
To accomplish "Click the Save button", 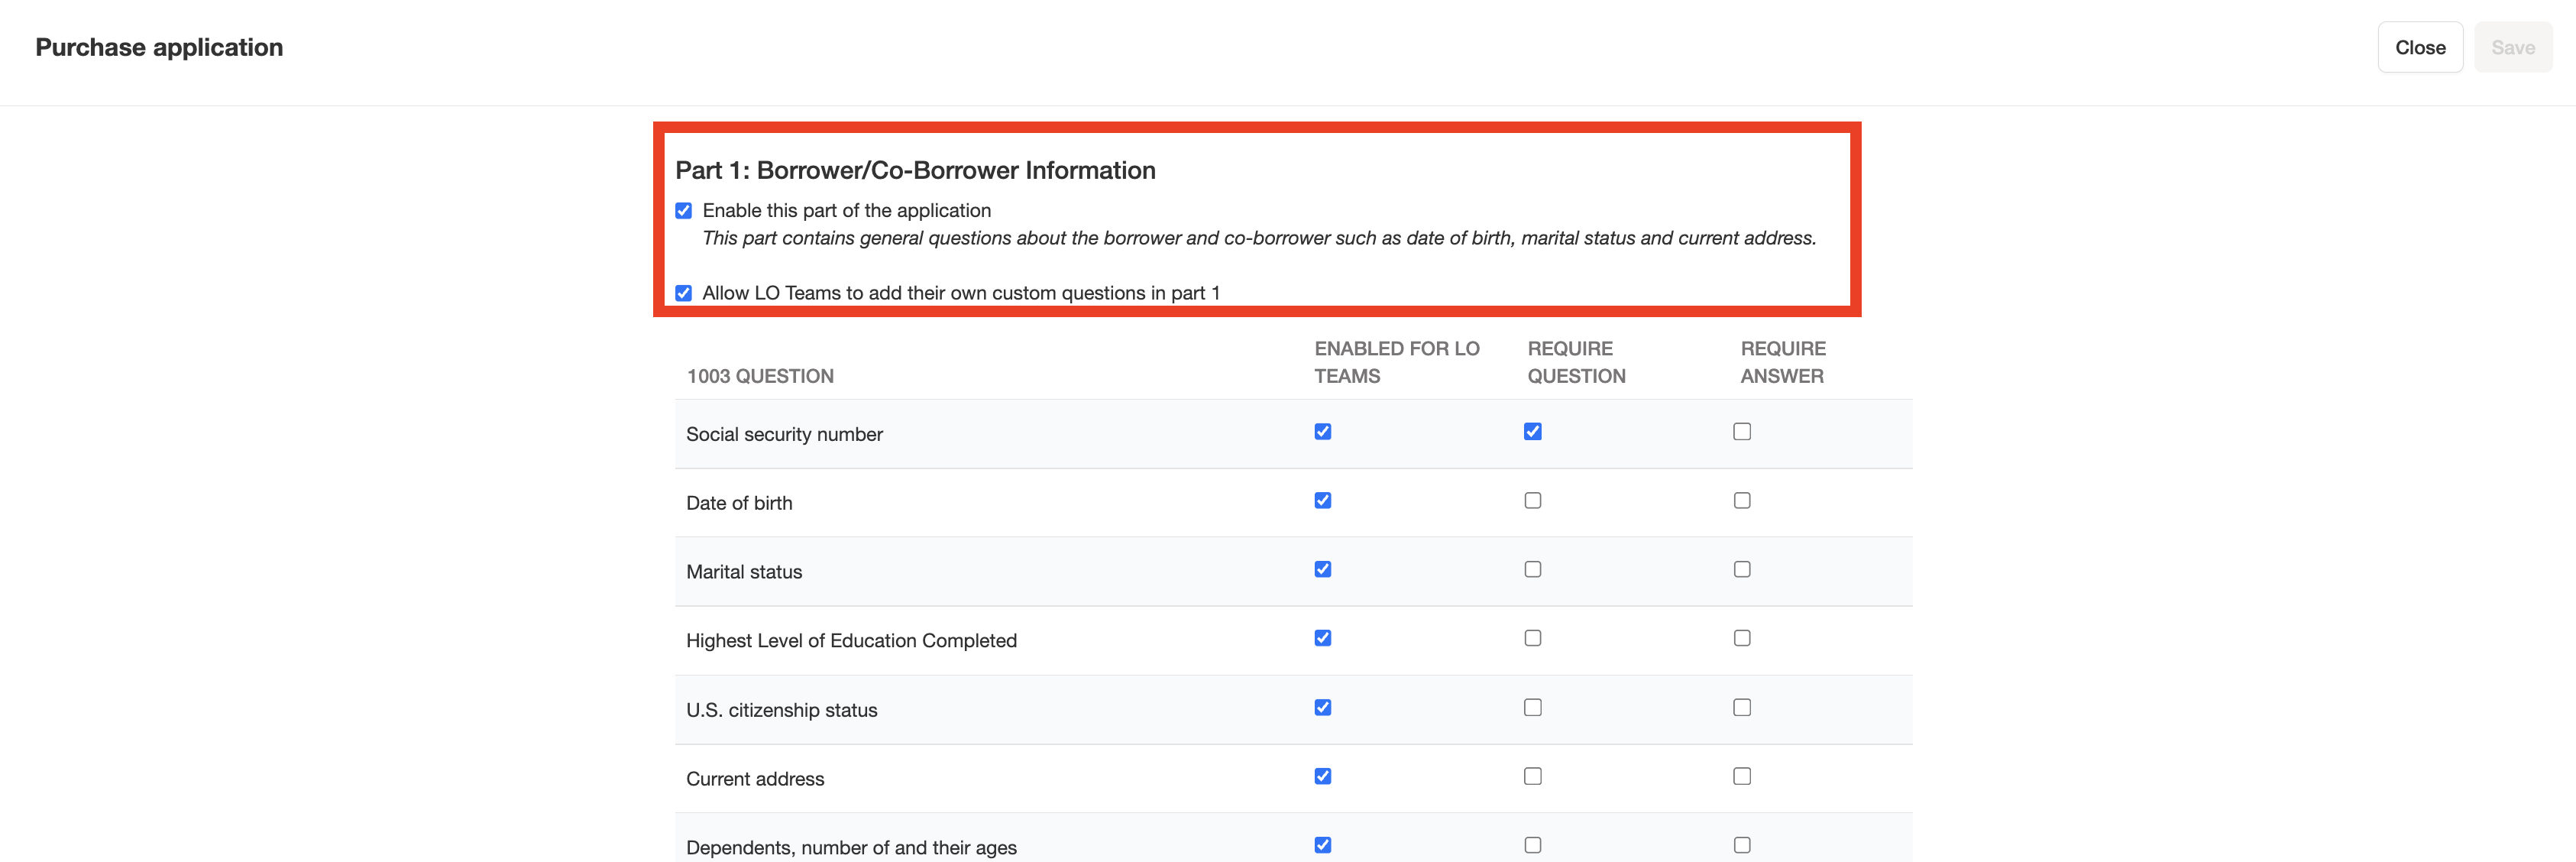I will pos(2512,48).
